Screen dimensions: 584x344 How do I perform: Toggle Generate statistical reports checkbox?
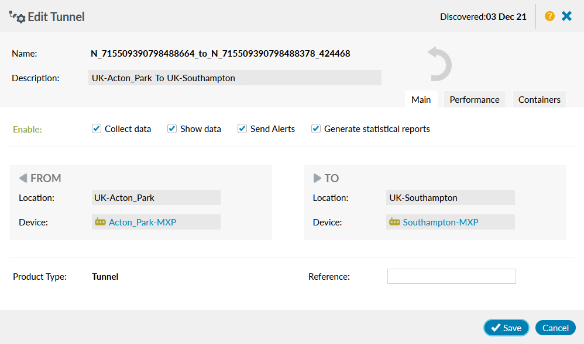click(x=316, y=128)
